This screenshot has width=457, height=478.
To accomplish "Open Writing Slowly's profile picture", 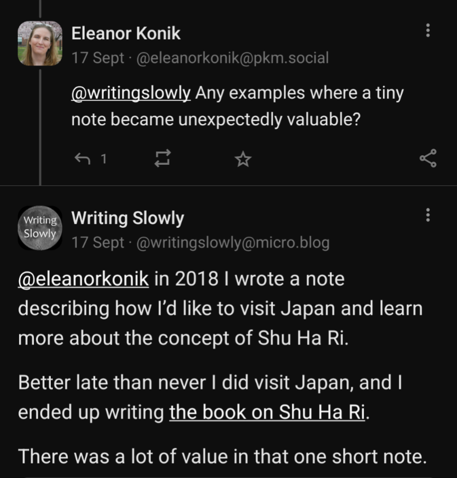I will pos(40,228).
